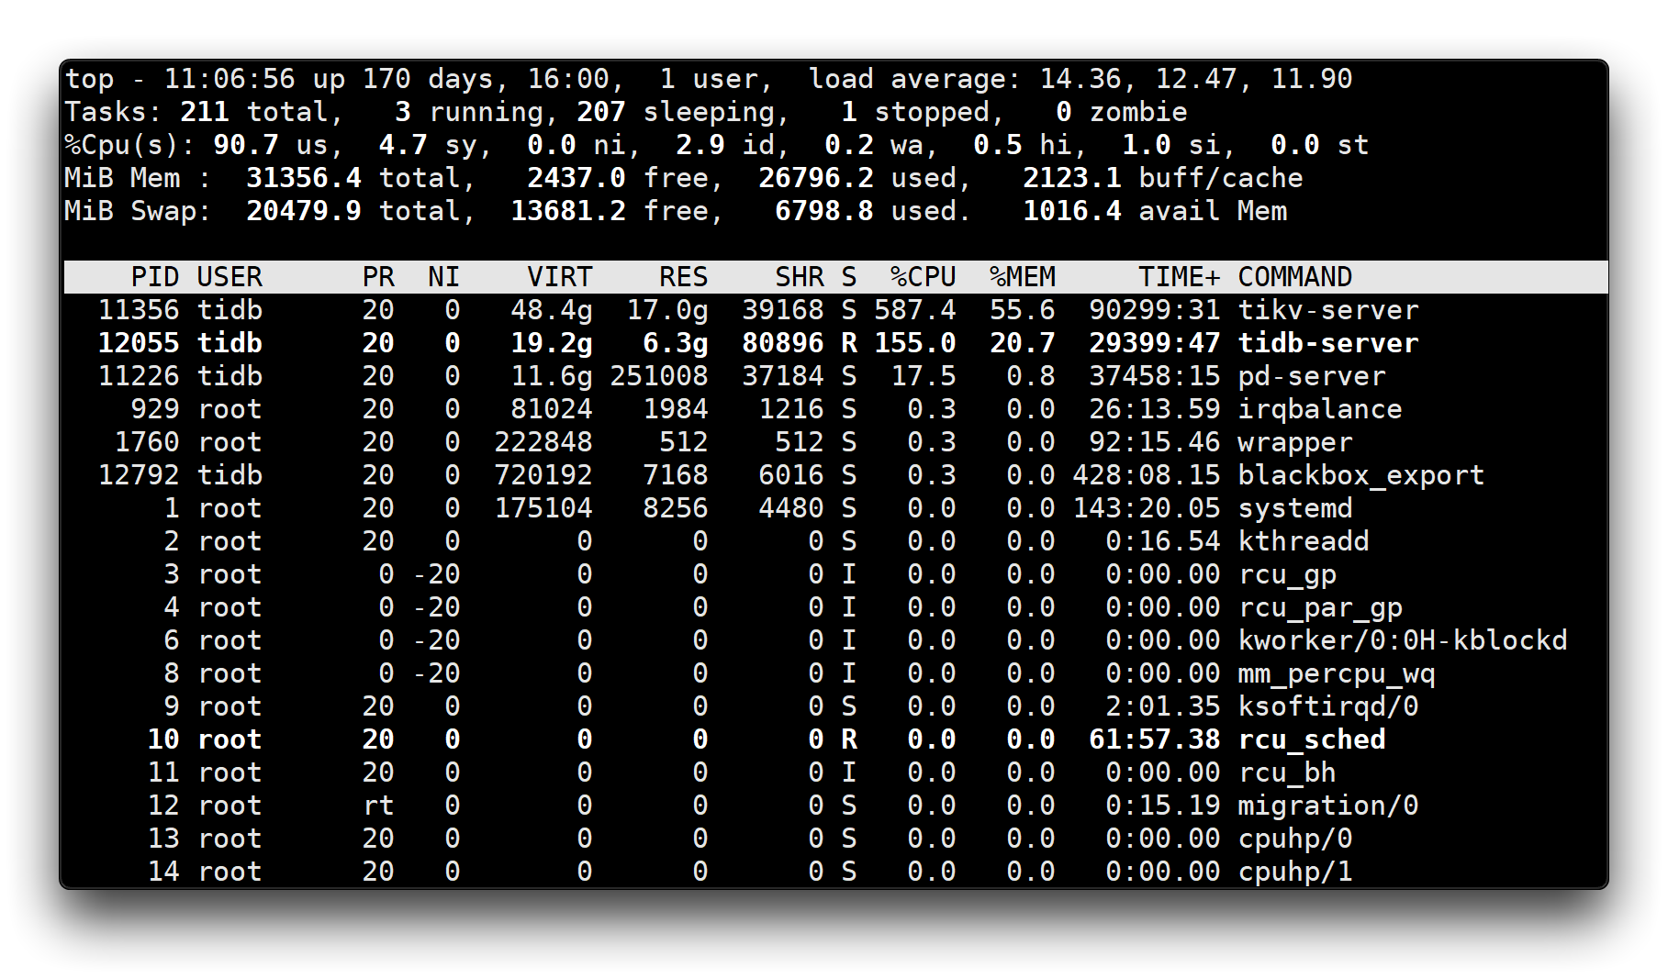Click the wrapper command text
The width and height of the screenshot is (1668, 978).
[x=1294, y=442]
